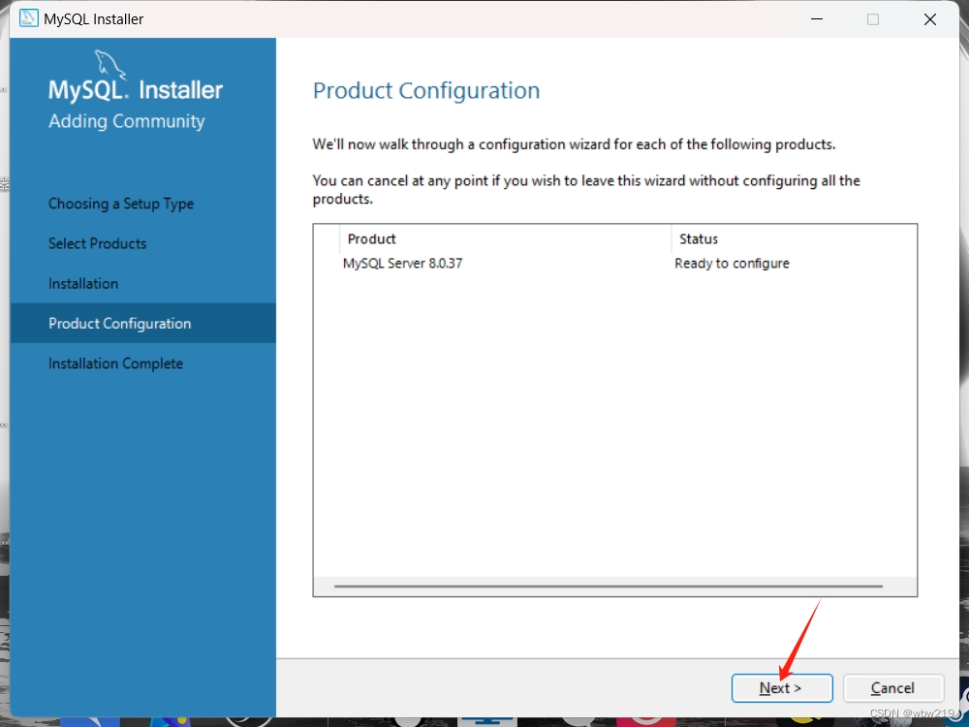Open the Installation step in sidebar
The height and width of the screenshot is (727, 969).
(83, 284)
